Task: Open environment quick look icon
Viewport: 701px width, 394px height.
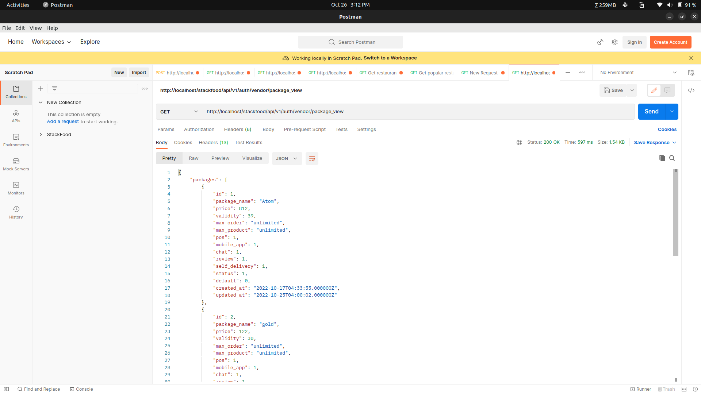Action: 691,73
